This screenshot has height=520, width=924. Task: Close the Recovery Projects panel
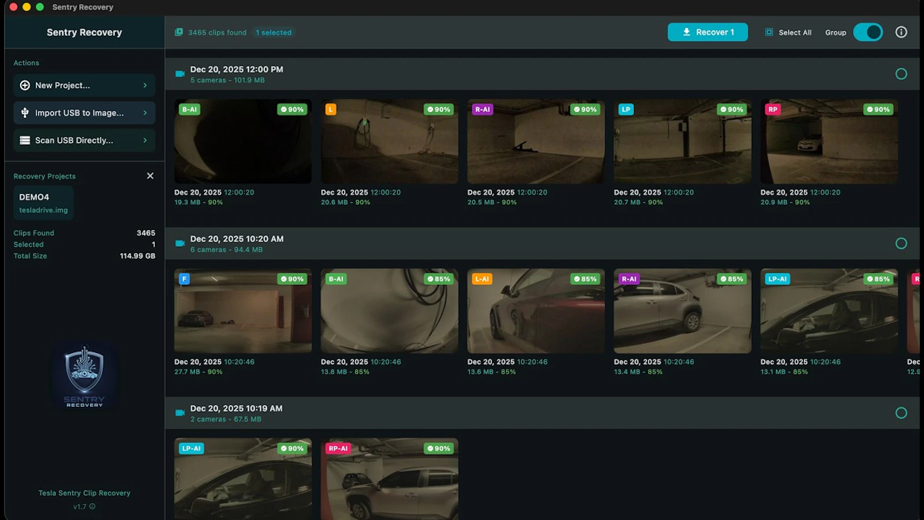coord(150,176)
